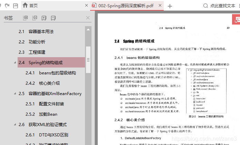240x145 pixels.
Task: Click the add bookmark icon
Action: pos(44,18)
